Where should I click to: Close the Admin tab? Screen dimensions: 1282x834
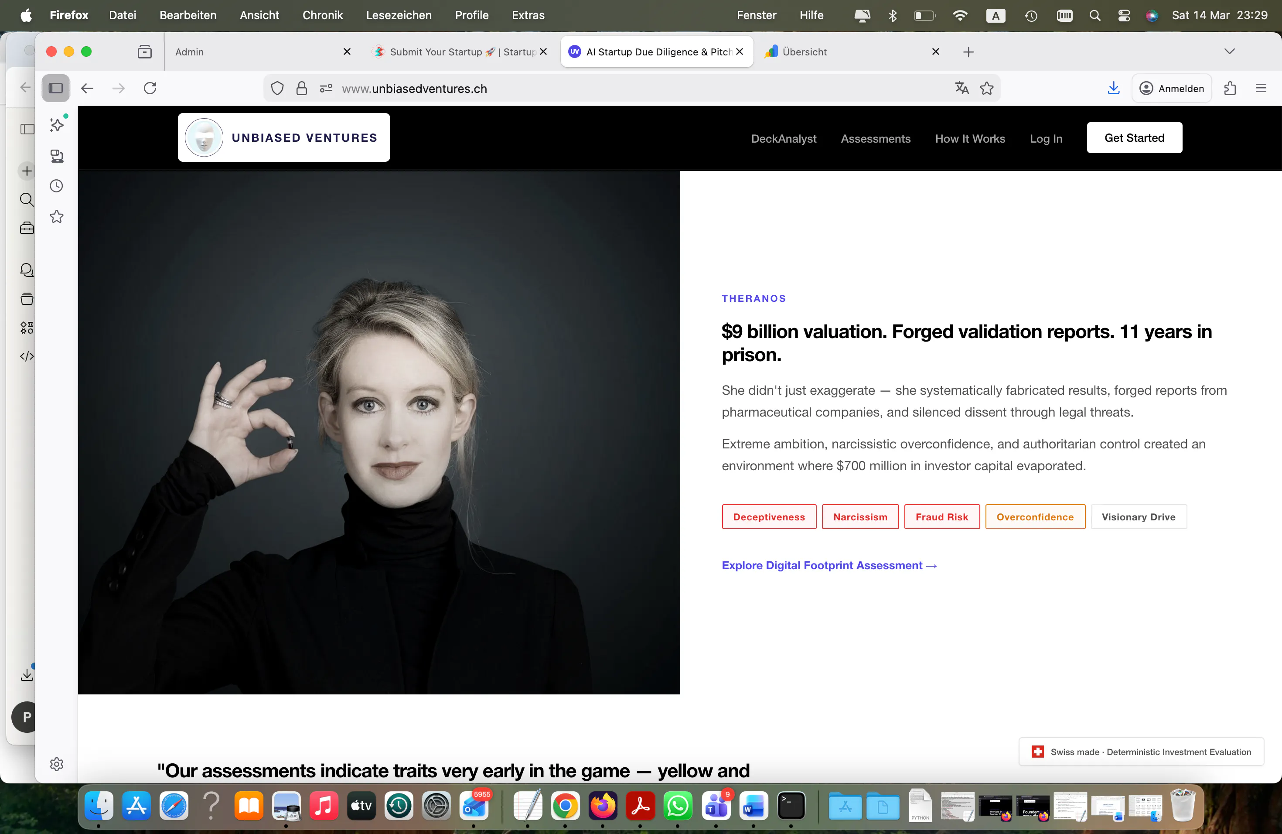pos(347,52)
